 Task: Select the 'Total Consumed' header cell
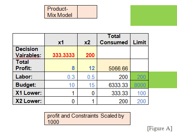113,40
